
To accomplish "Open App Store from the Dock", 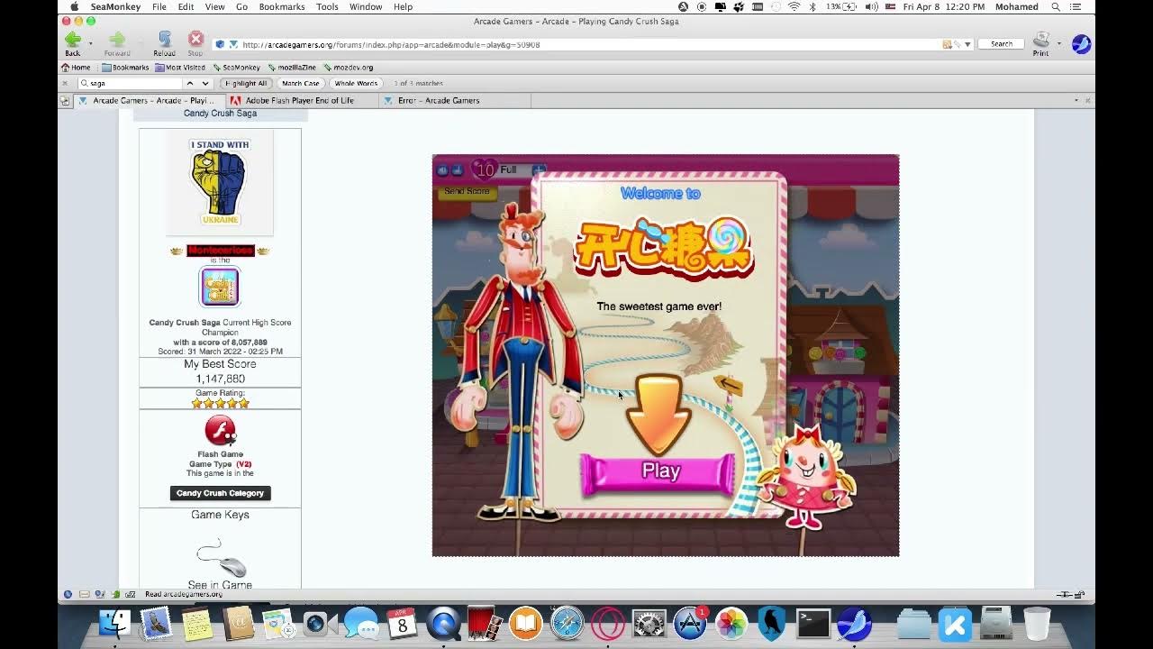I will click(x=690, y=624).
